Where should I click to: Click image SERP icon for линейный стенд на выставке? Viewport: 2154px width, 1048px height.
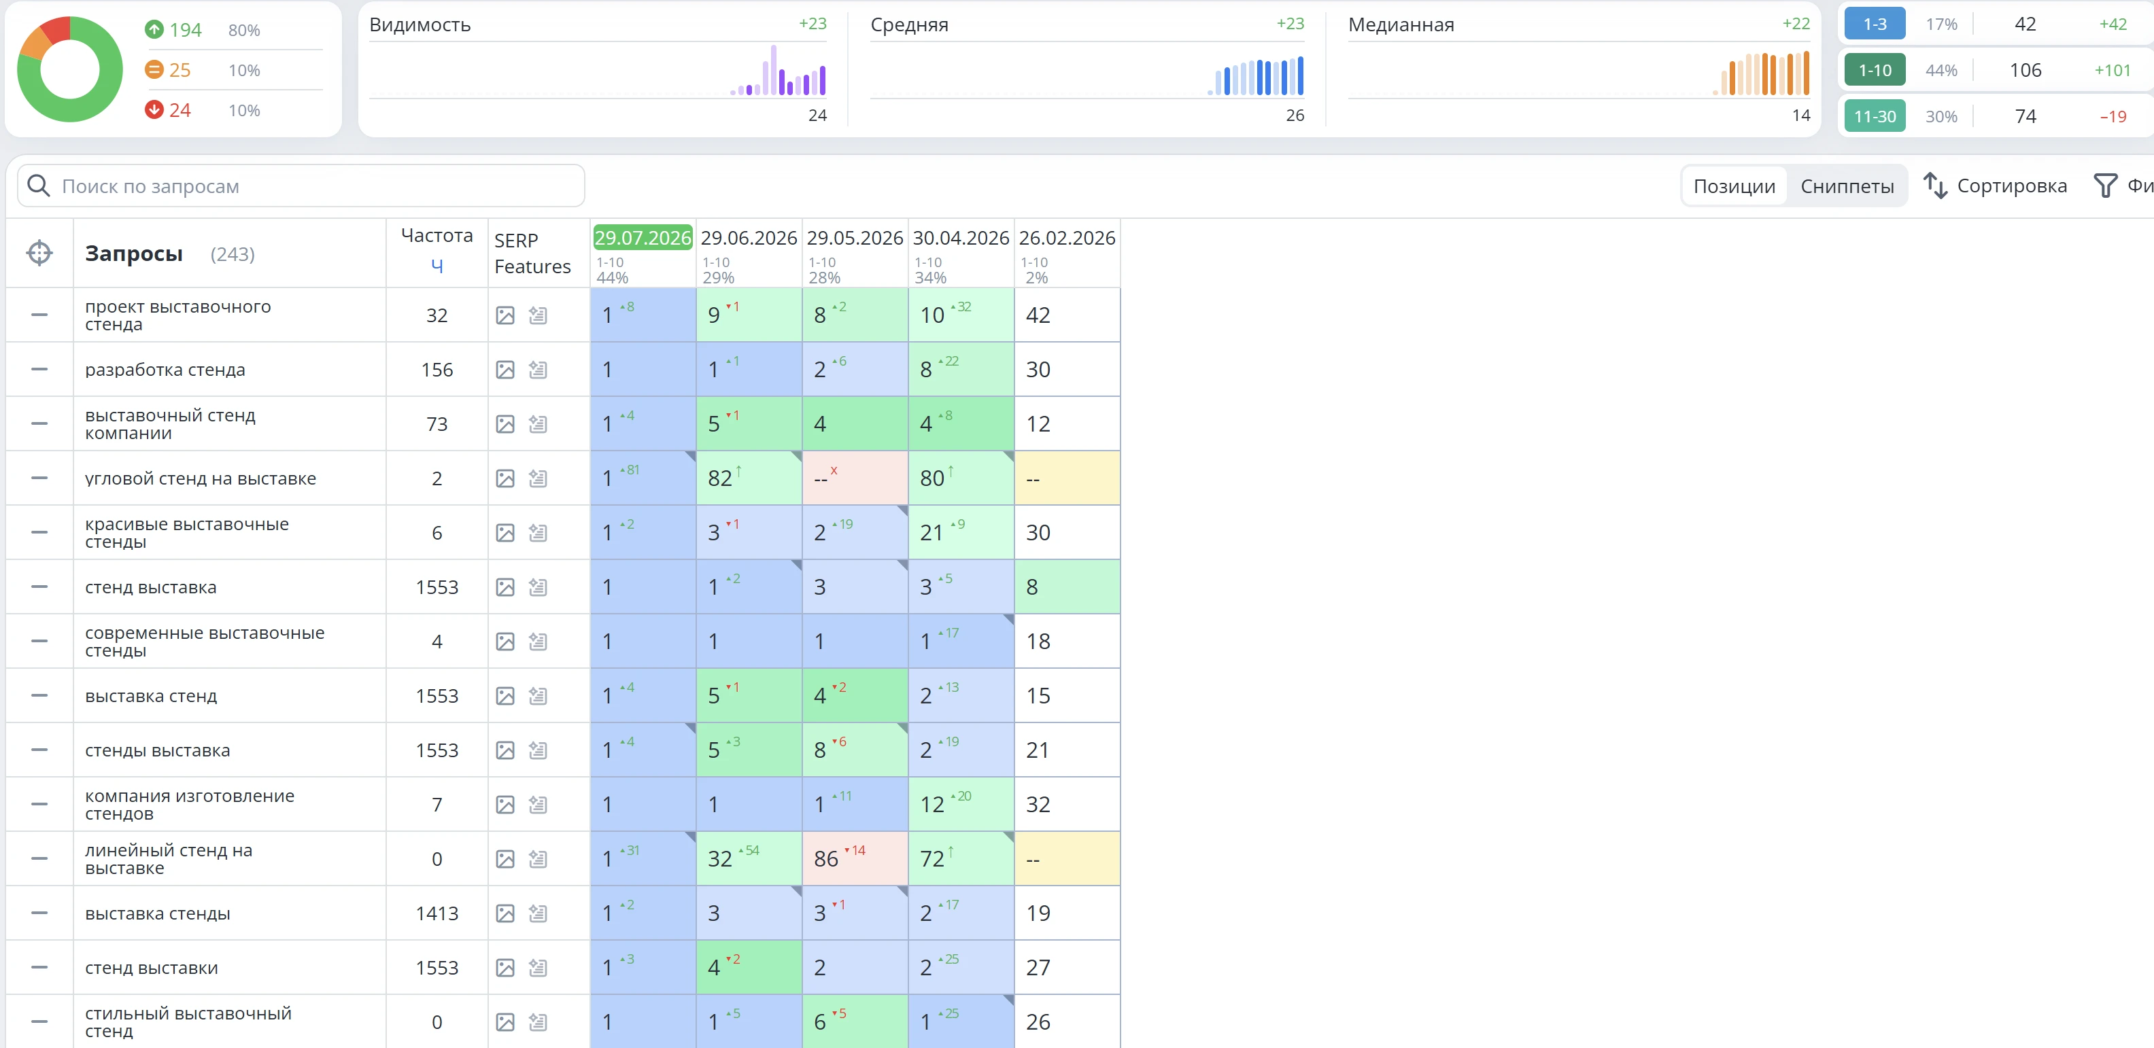(x=505, y=858)
